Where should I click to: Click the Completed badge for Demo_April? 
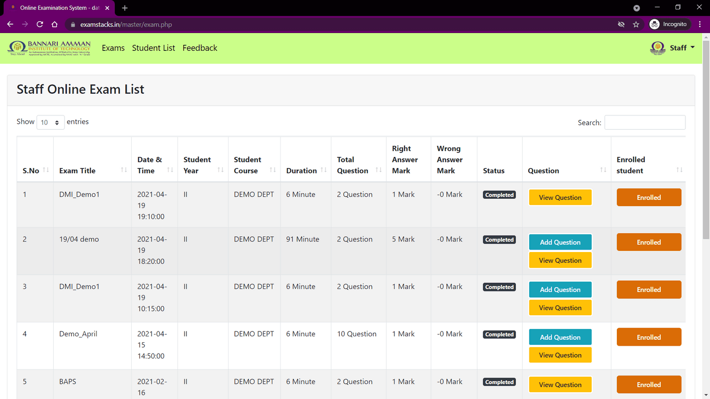pos(499,334)
